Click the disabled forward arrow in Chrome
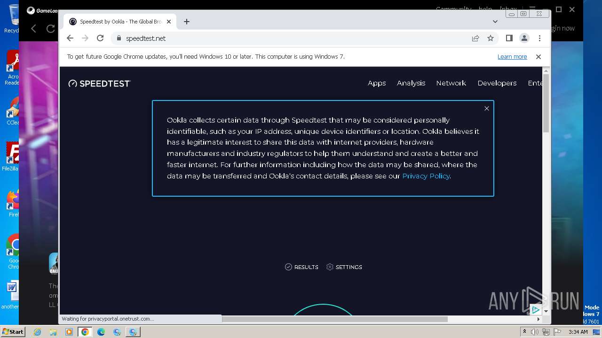Screen dimensions: 602x338 pos(85,38)
